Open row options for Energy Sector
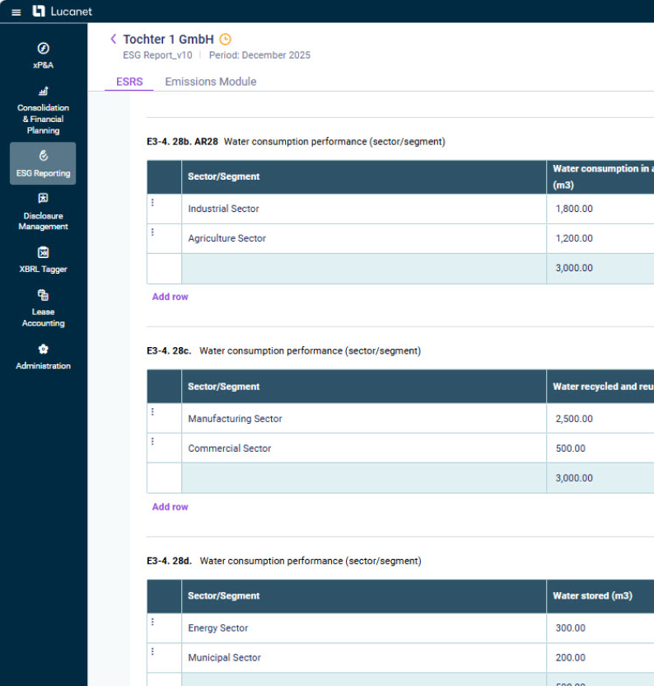Viewport: 654px width, 686px height. click(x=152, y=622)
